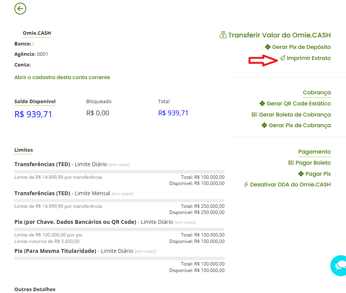Click the Pagamento section heading

click(x=314, y=152)
